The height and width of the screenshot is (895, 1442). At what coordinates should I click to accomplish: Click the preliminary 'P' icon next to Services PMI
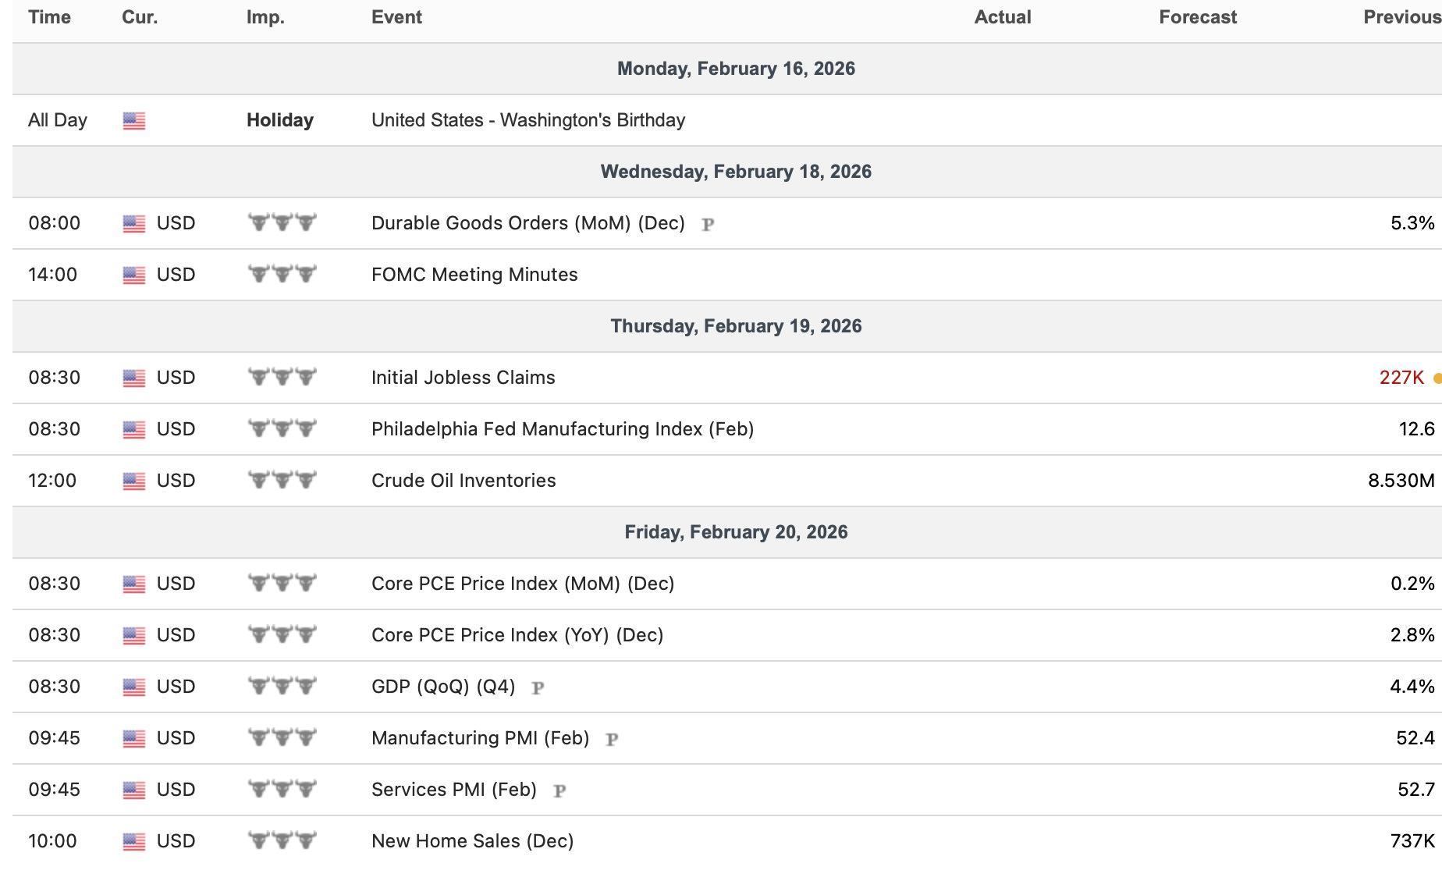[x=559, y=791]
